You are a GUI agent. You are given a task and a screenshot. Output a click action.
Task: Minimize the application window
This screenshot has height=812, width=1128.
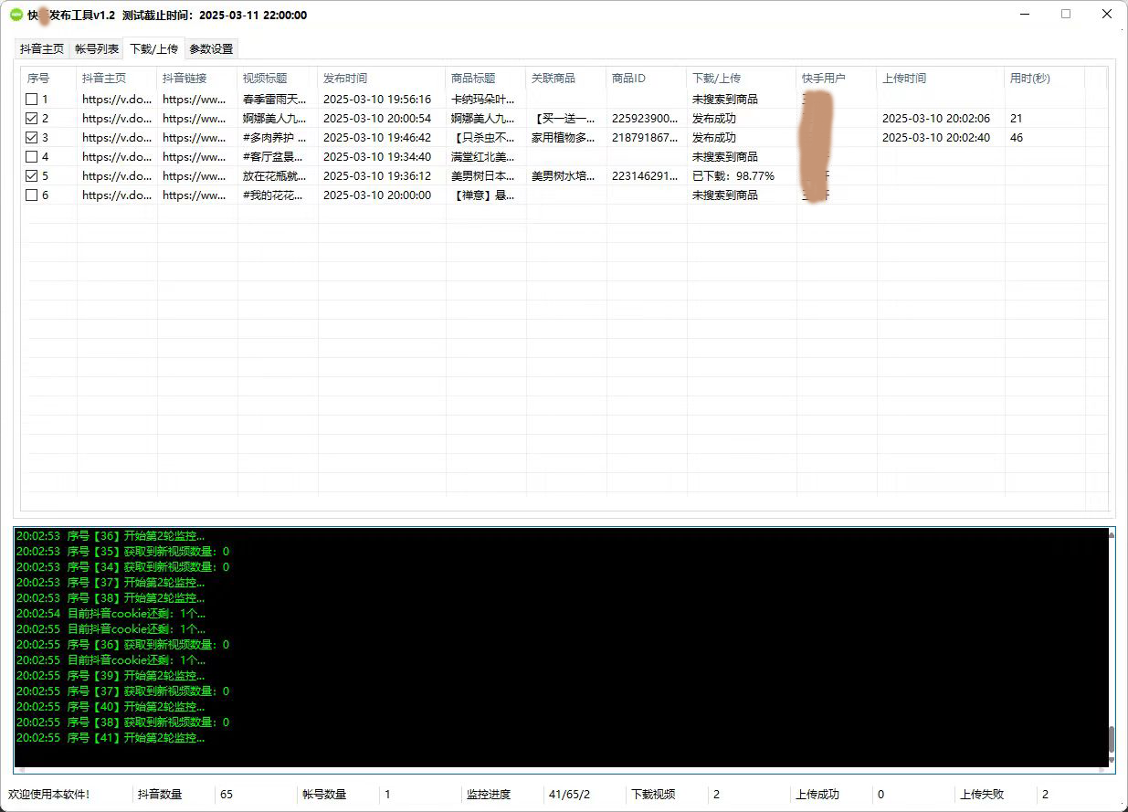(1024, 15)
